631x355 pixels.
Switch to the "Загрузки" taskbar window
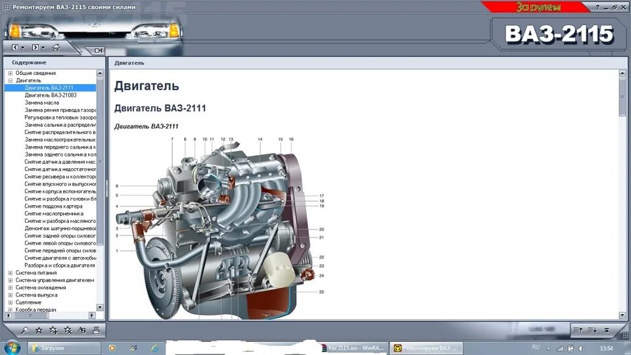(x=64, y=348)
